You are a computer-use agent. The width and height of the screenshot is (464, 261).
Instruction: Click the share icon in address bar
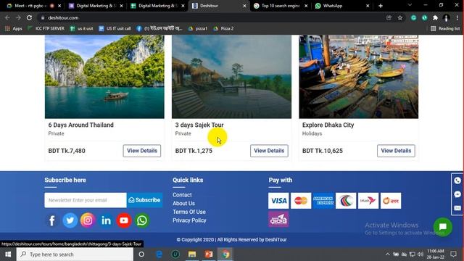[389, 17]
